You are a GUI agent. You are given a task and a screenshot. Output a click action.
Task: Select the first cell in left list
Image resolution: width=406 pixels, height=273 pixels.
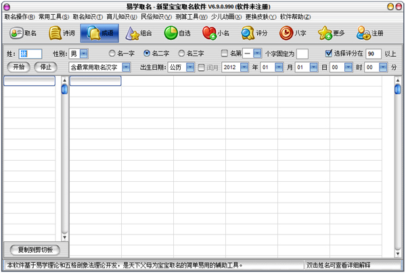click(x=30, y=81)
